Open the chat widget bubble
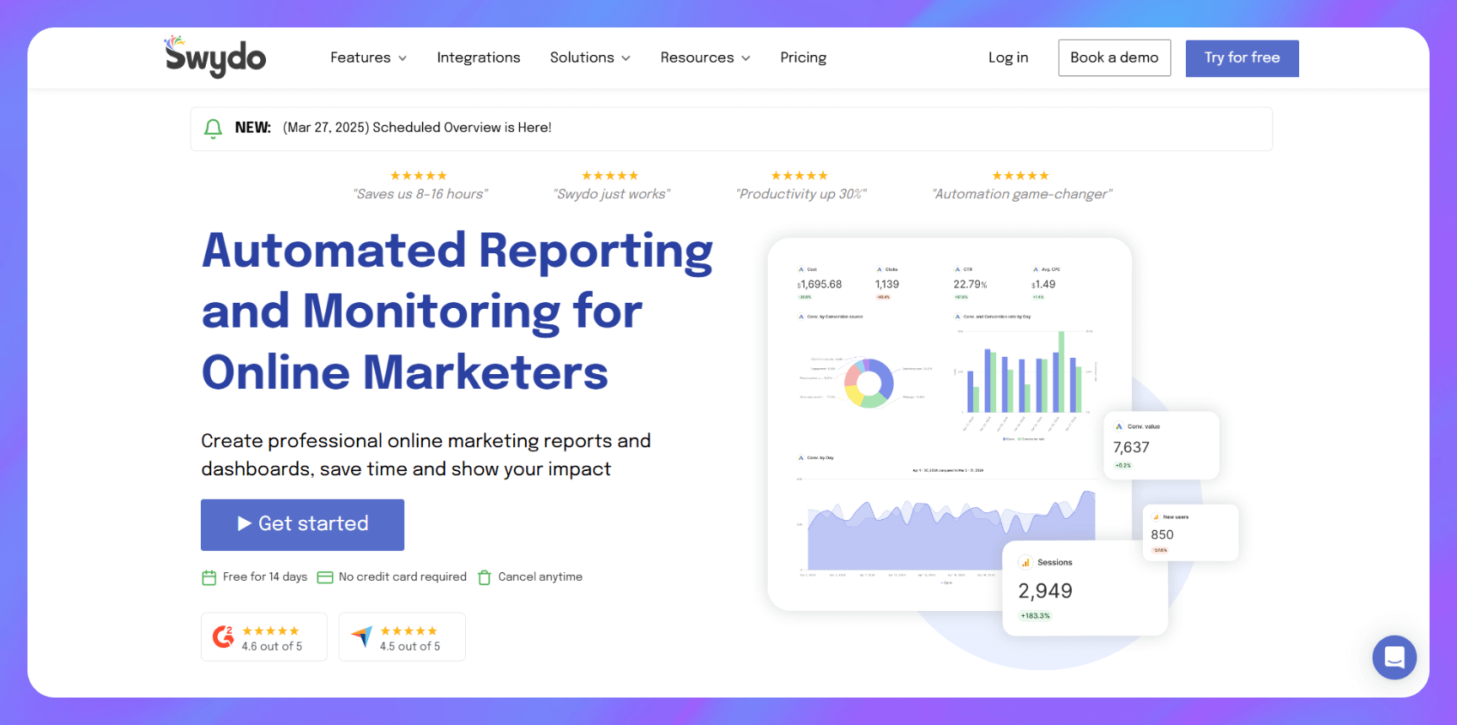The height and width of the screenshot is (725, 1457). (x=1394, y=657)
